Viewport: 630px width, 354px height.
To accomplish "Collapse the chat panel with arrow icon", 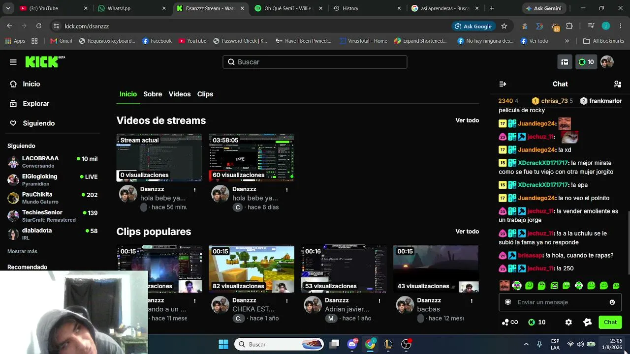I will click(503, 84).
